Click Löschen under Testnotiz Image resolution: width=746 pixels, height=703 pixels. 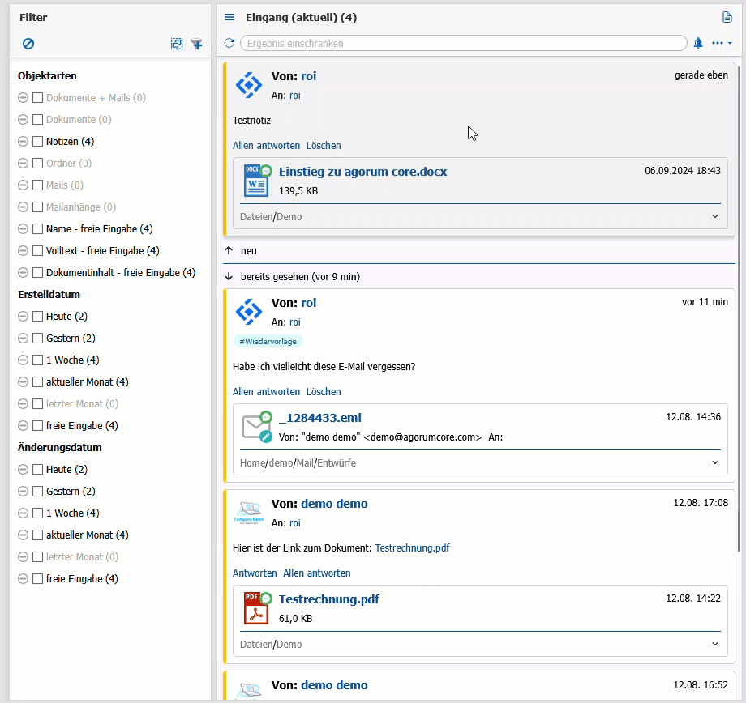click(x=324, y=146)
